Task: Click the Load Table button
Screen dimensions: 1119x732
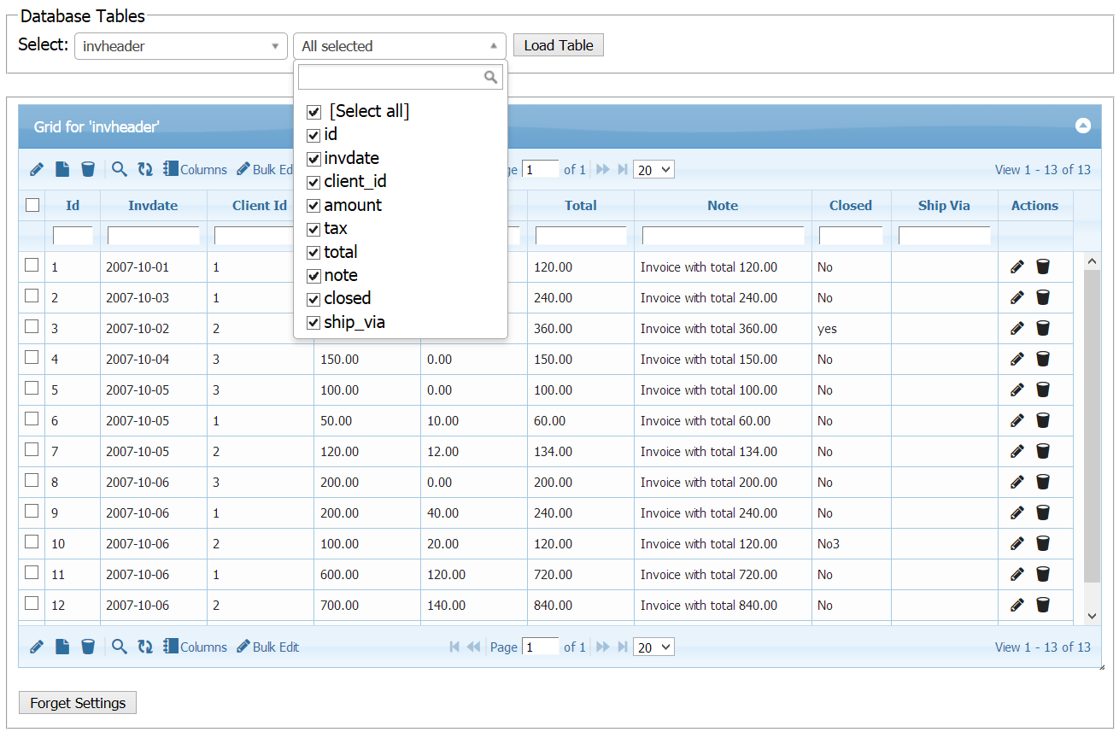Action: [558, 45]
